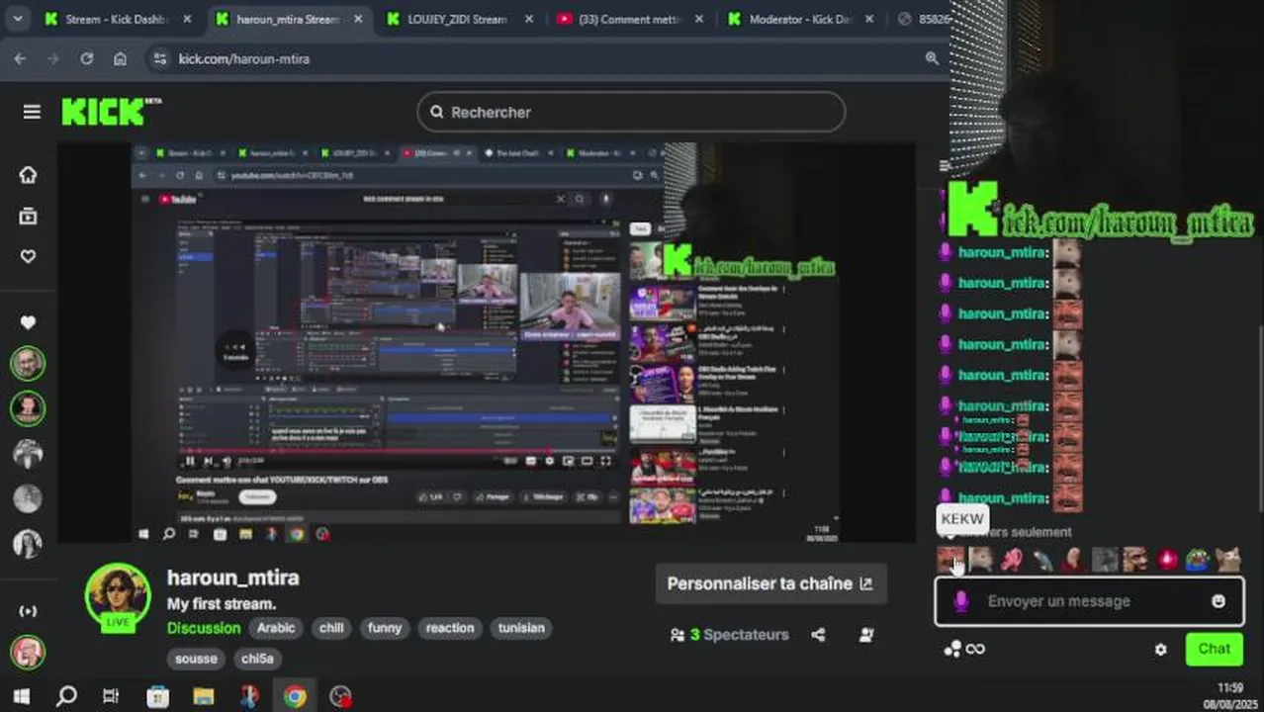The image size is (1264, 712).
Task: Insert the cat emote
Action: pyautogui.click(x=1228, y=560)
